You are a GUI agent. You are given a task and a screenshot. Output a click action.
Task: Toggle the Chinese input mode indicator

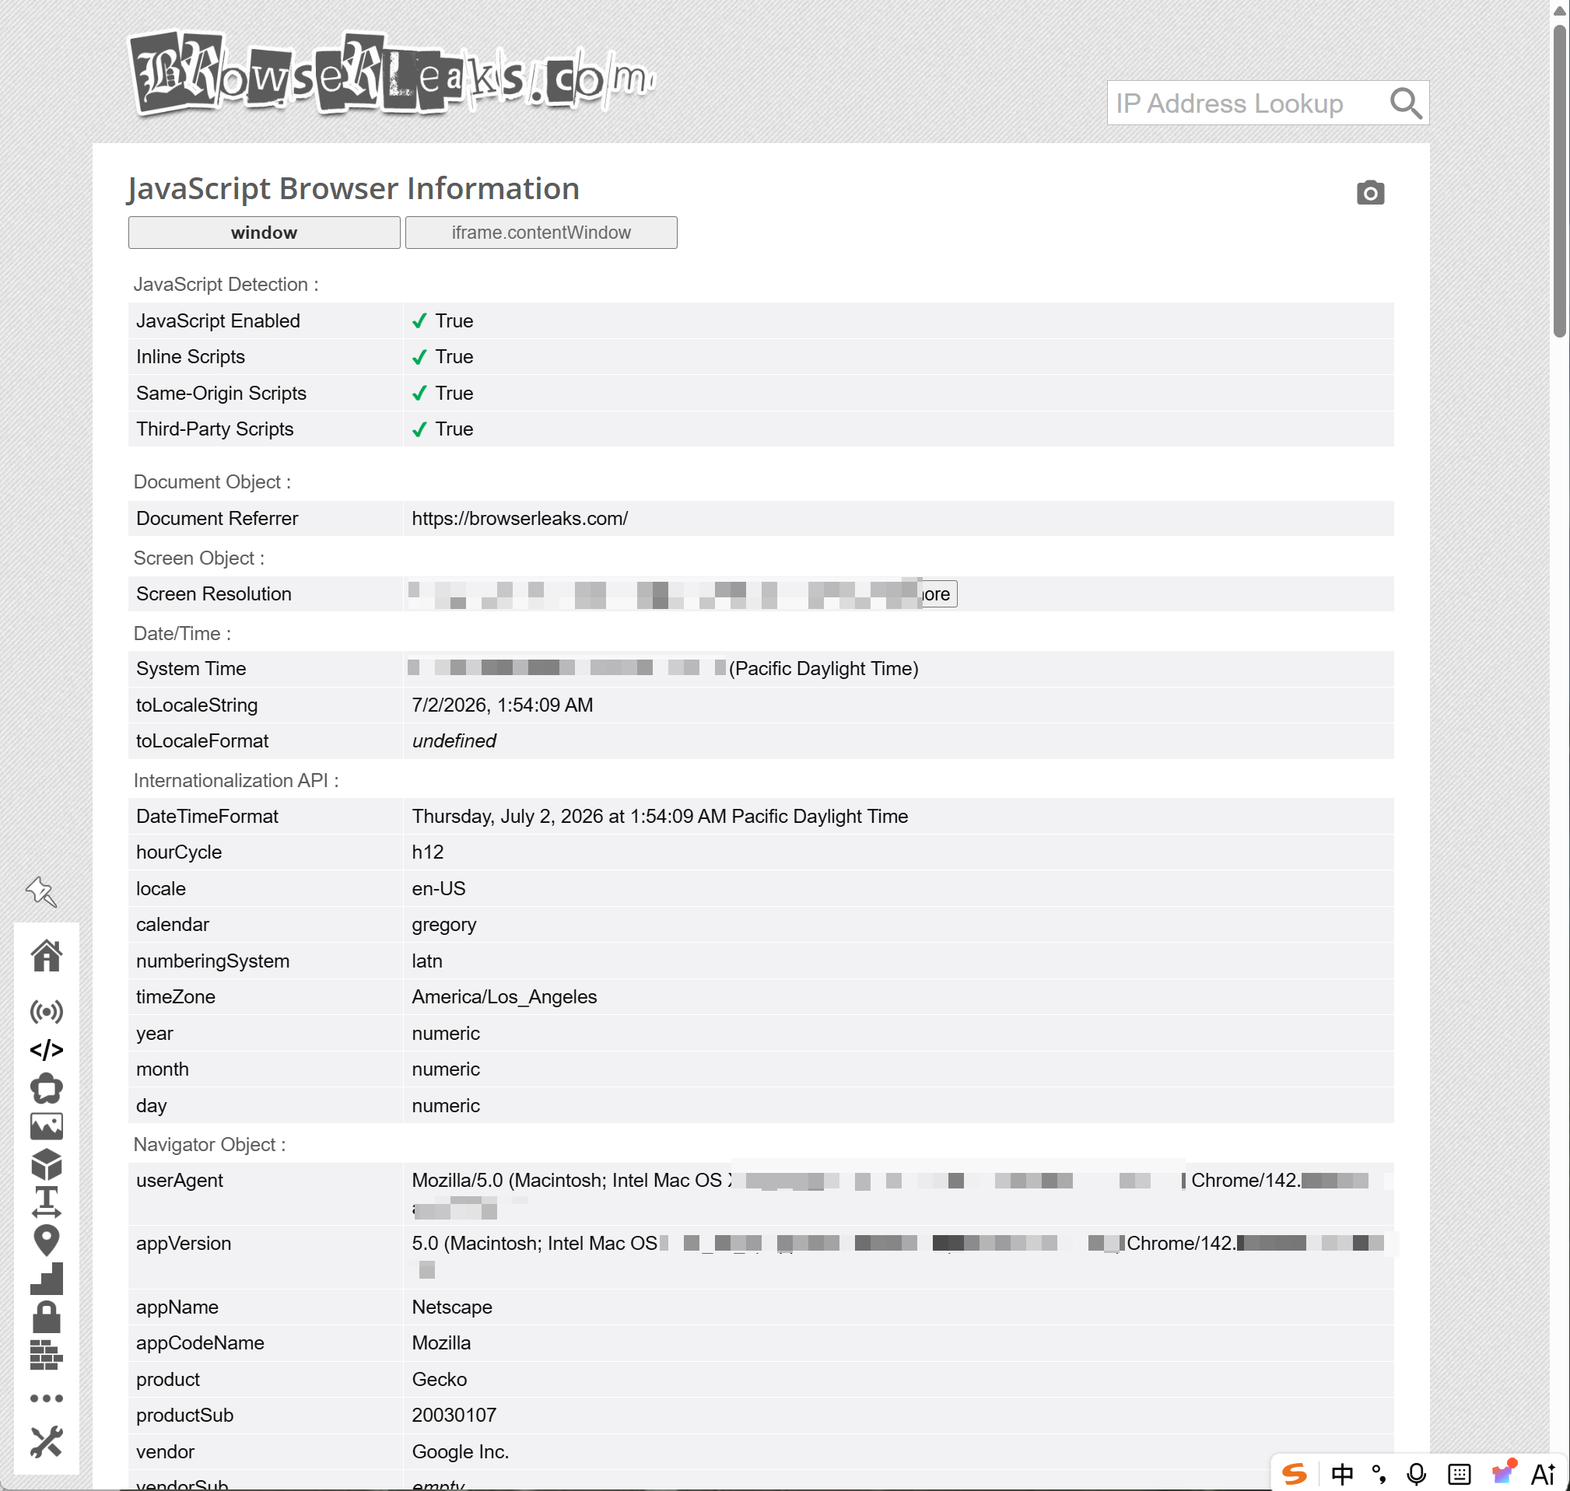click(1342, 1474)
